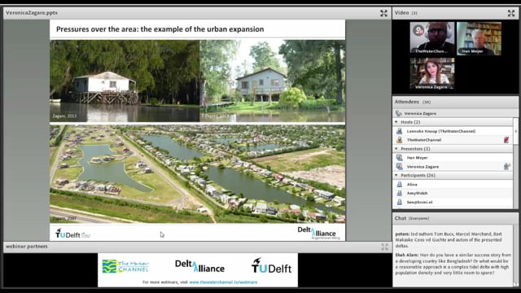Collapse the Participants (26) group
521x293 pixels.
[x=396, y=175]
